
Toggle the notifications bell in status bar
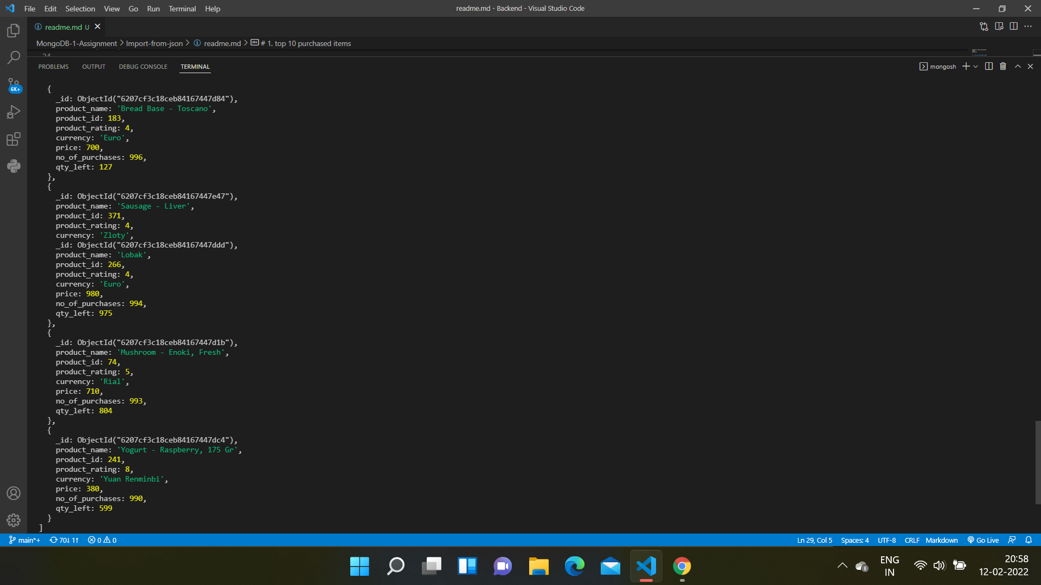(1029, 540)
